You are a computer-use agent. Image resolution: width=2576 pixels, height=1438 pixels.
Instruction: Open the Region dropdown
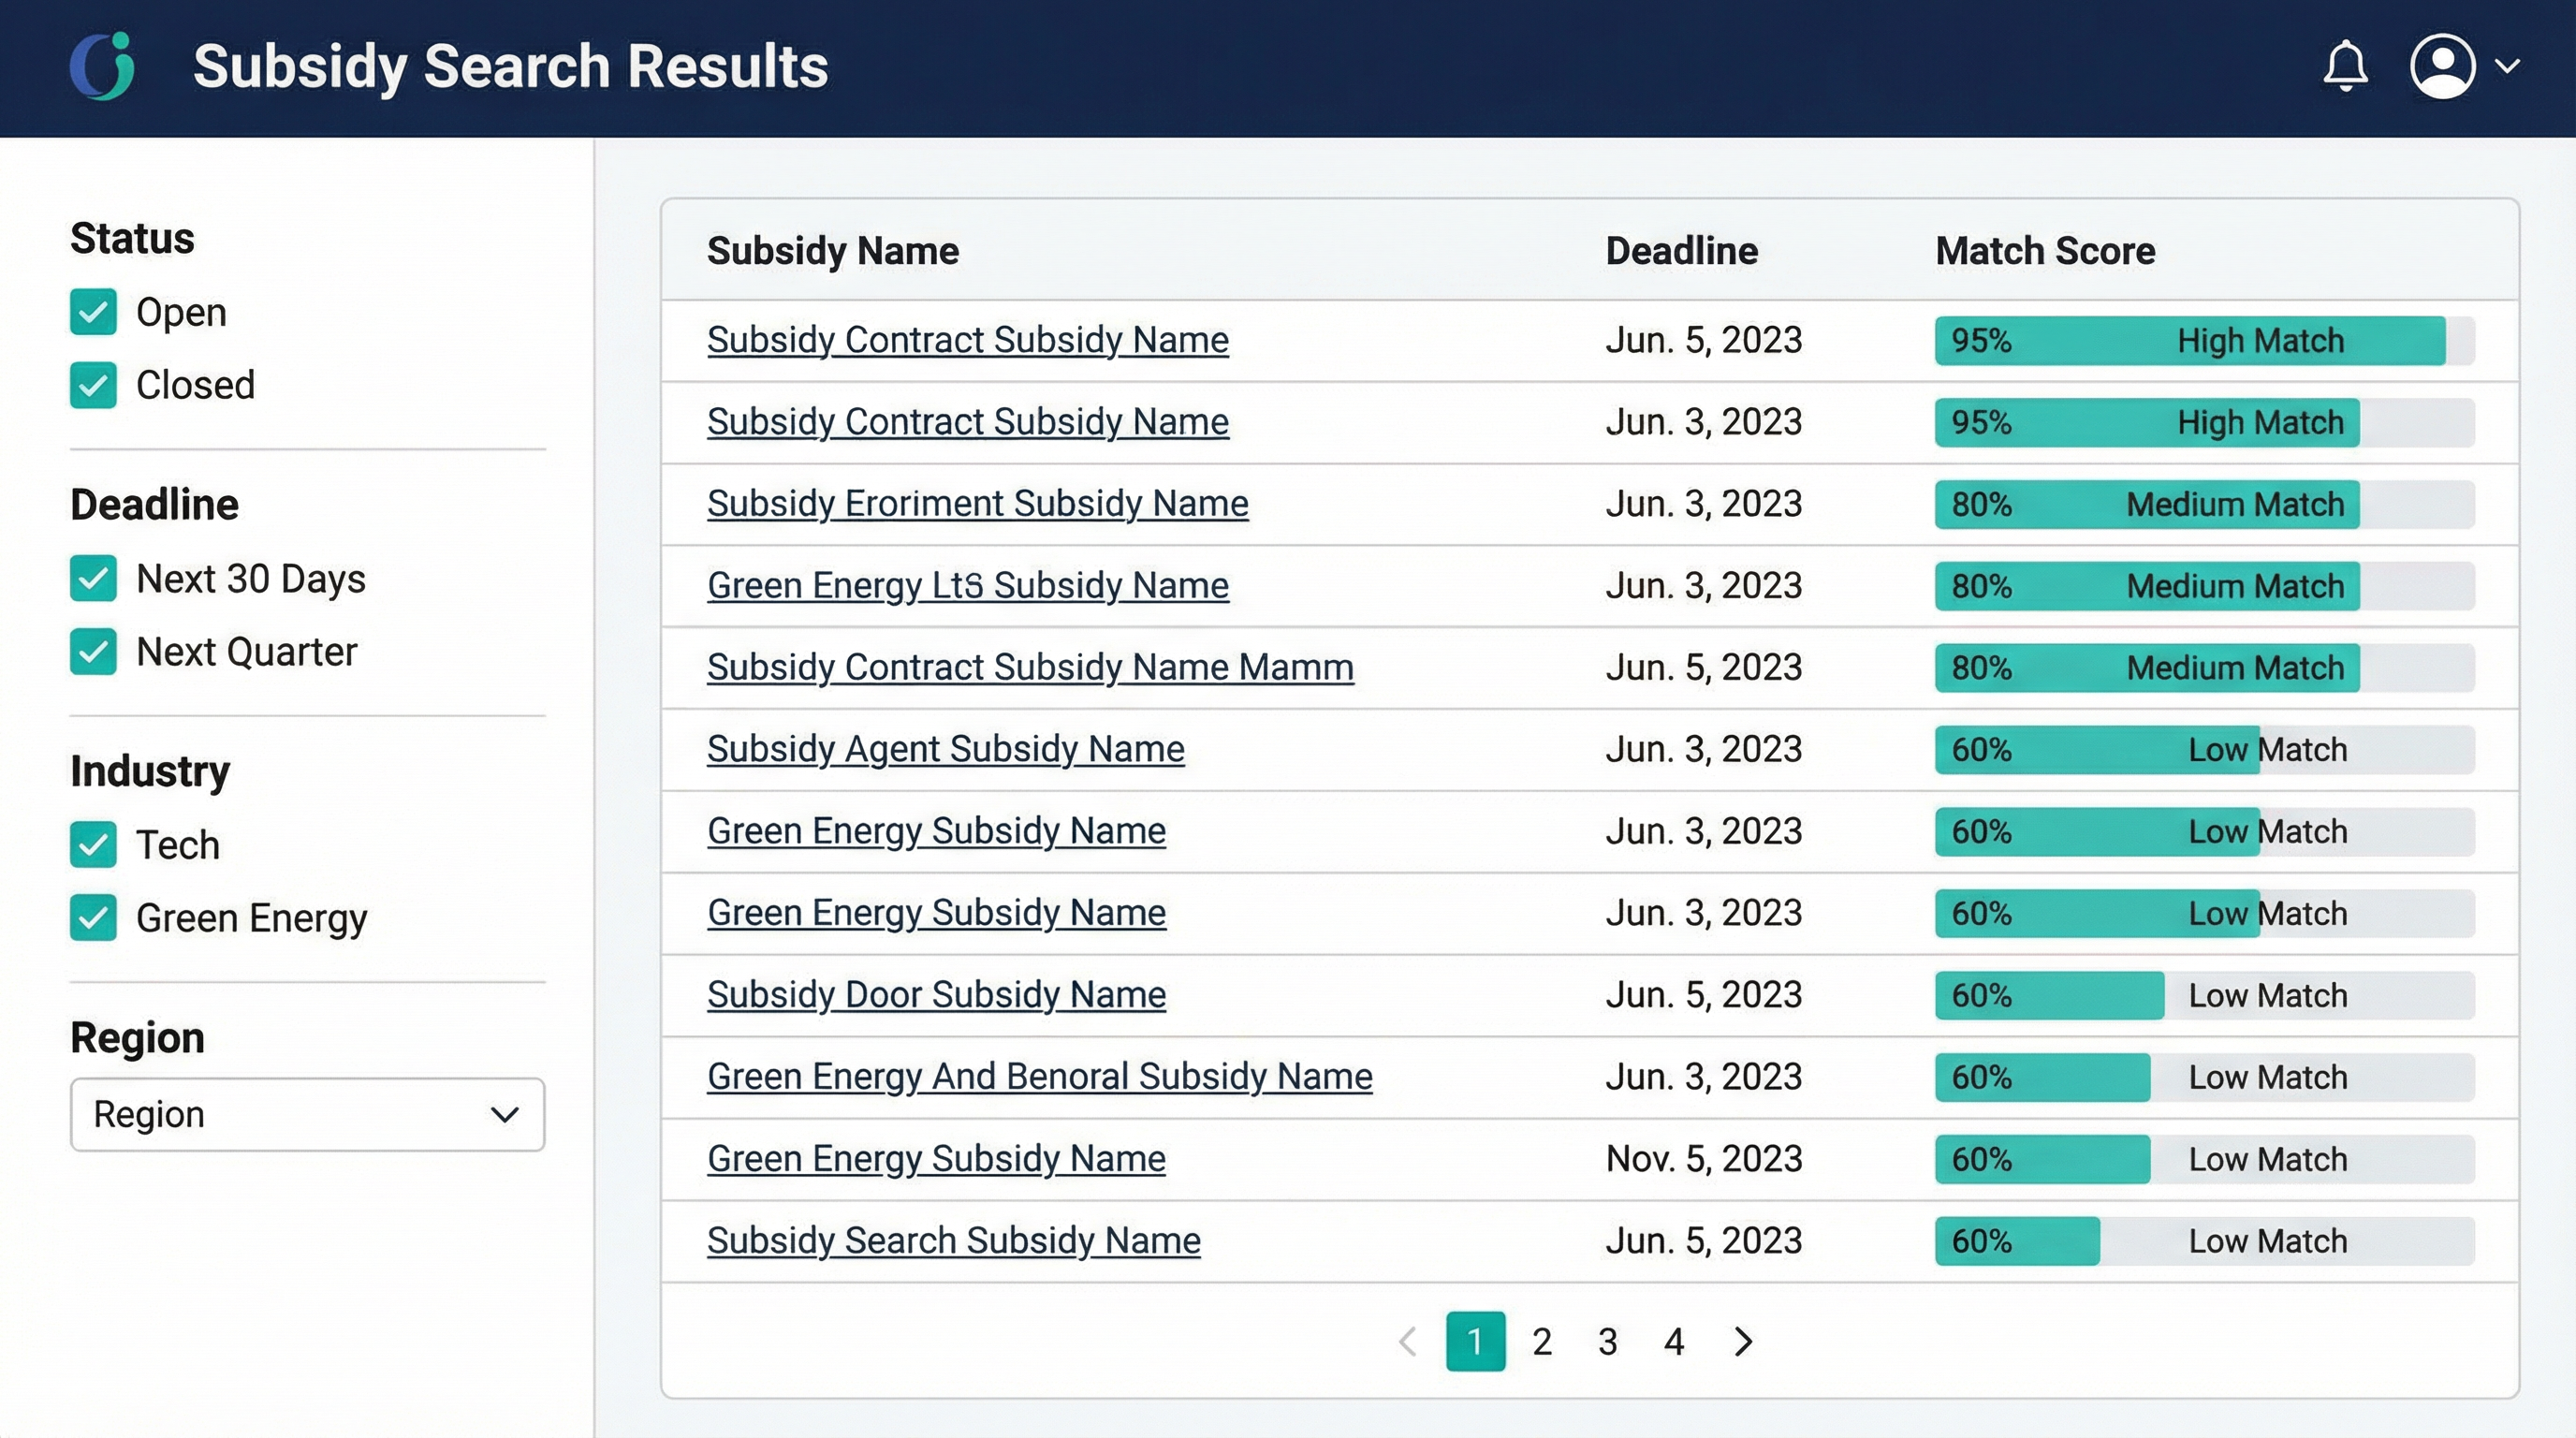[x=307, y=1114]
